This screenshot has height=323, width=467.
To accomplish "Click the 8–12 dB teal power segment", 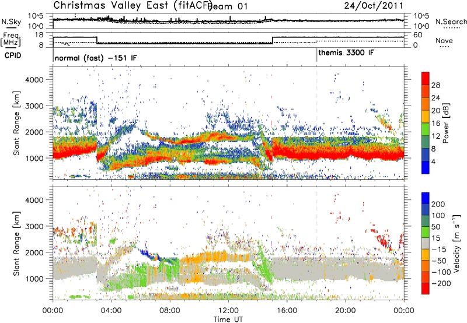I will [426, 142].
